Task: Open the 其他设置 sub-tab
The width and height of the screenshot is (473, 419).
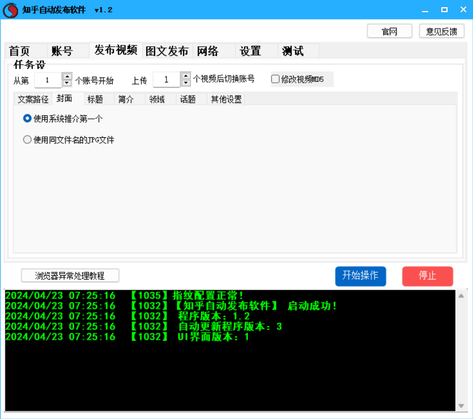Action: tap(226, 99)
